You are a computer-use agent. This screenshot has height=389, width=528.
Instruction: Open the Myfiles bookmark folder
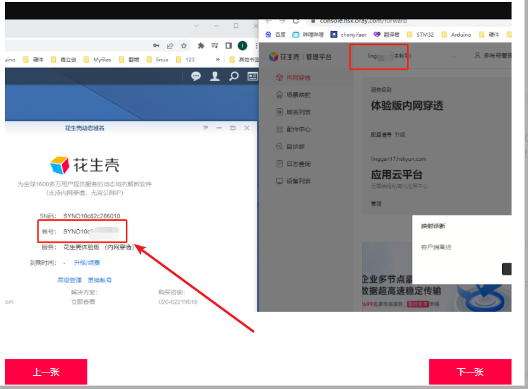tap(97, 60)
